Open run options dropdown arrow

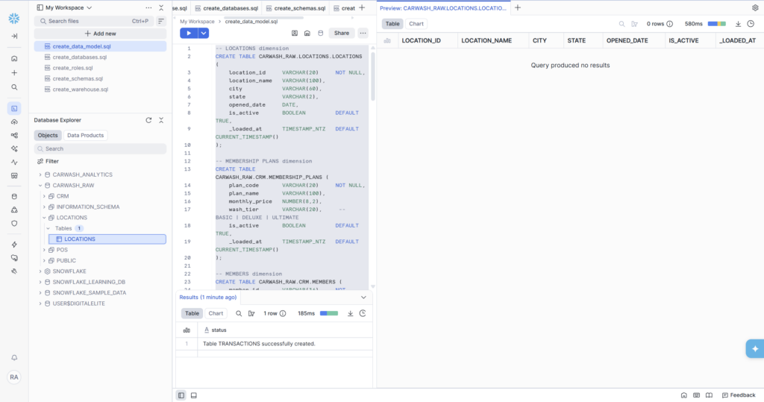click(204, 33)
